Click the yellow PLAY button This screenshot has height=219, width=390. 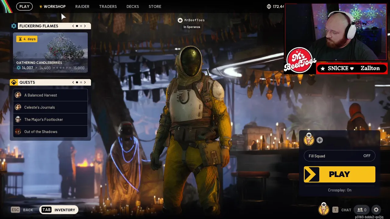339,174
